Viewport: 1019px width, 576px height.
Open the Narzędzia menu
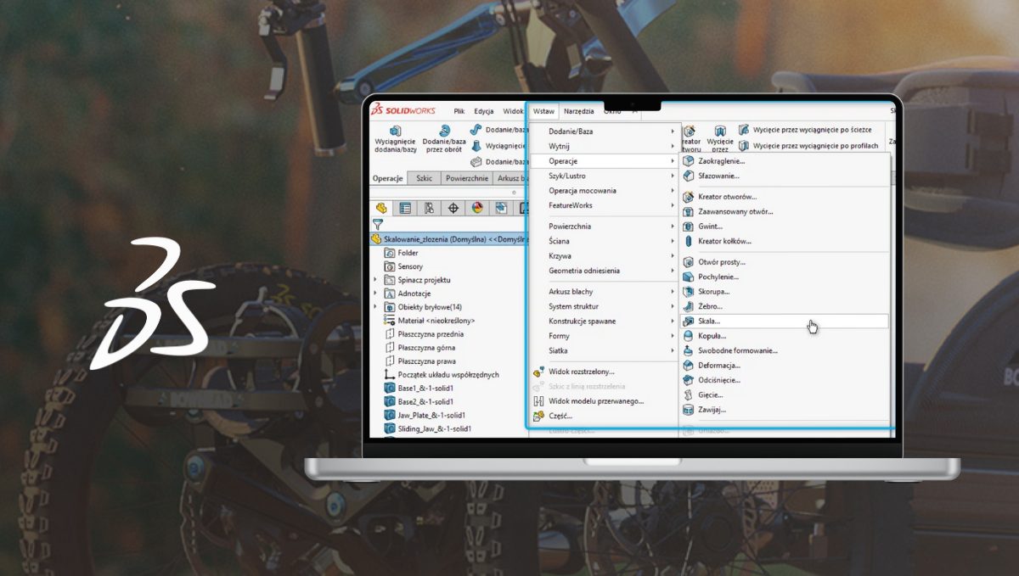578,111
